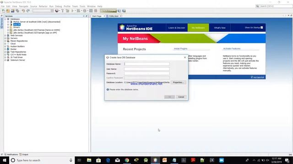Expand the Task Repositories node

point(5,52)
